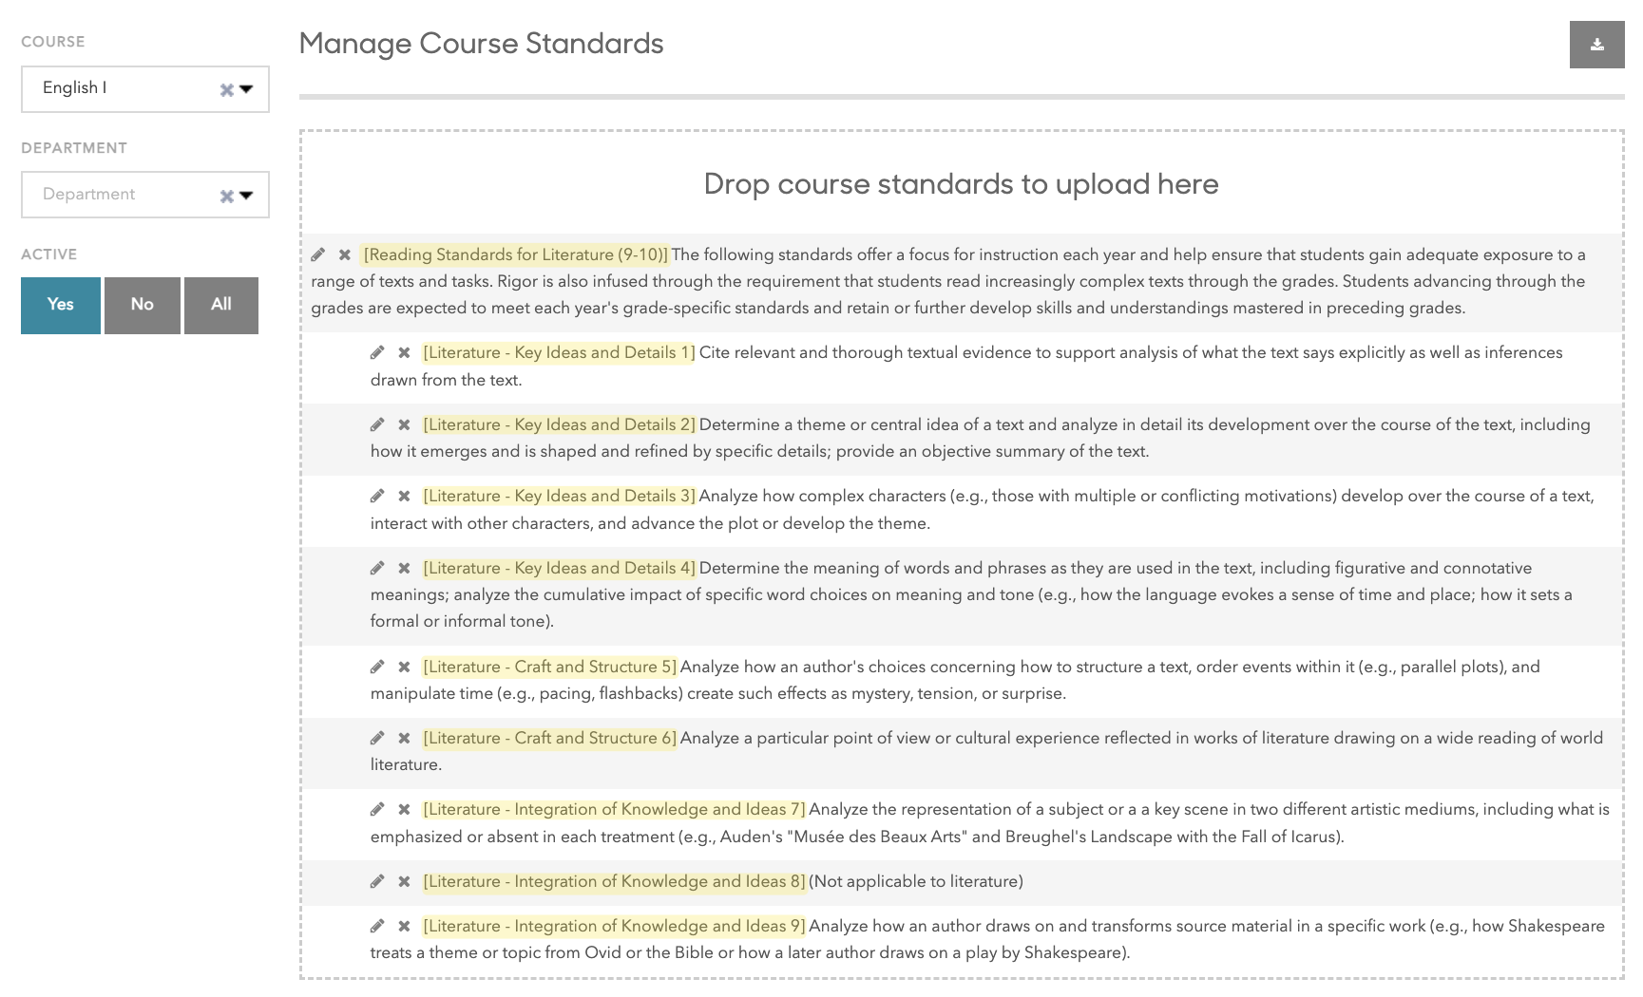Click the drop course standards upload area
This screenshot has height=997, width=1643.
(x=961, y=184)
